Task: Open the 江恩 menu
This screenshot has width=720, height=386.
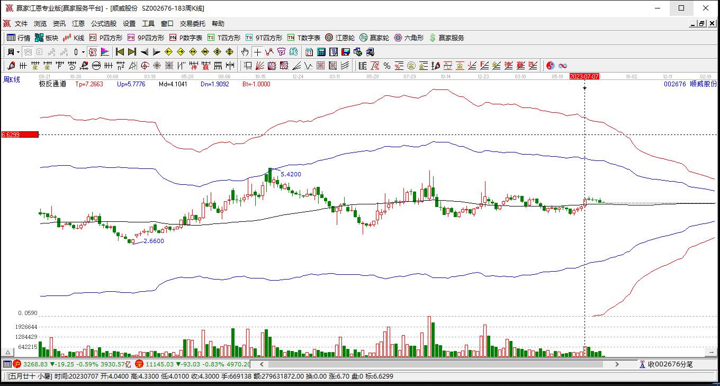Action: (x=78, y=24)
